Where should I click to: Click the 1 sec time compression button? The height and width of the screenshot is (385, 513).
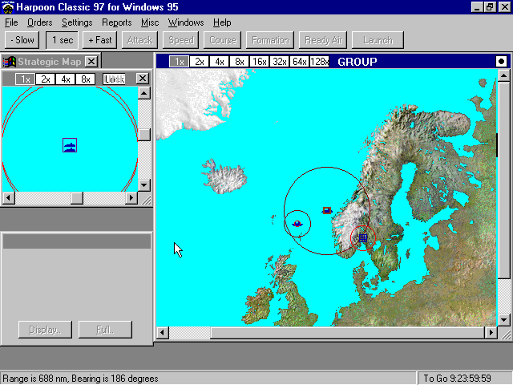click(63, 40)
